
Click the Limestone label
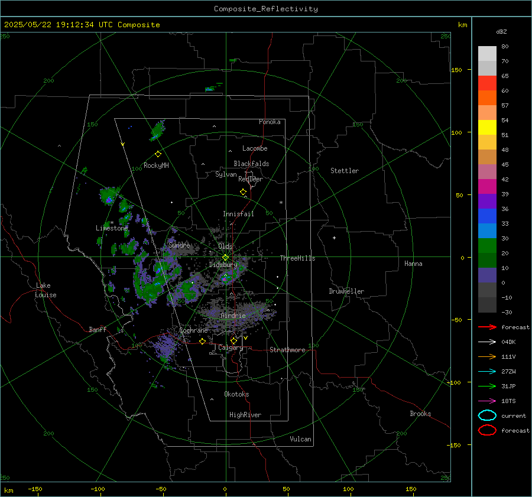[112, 228]
